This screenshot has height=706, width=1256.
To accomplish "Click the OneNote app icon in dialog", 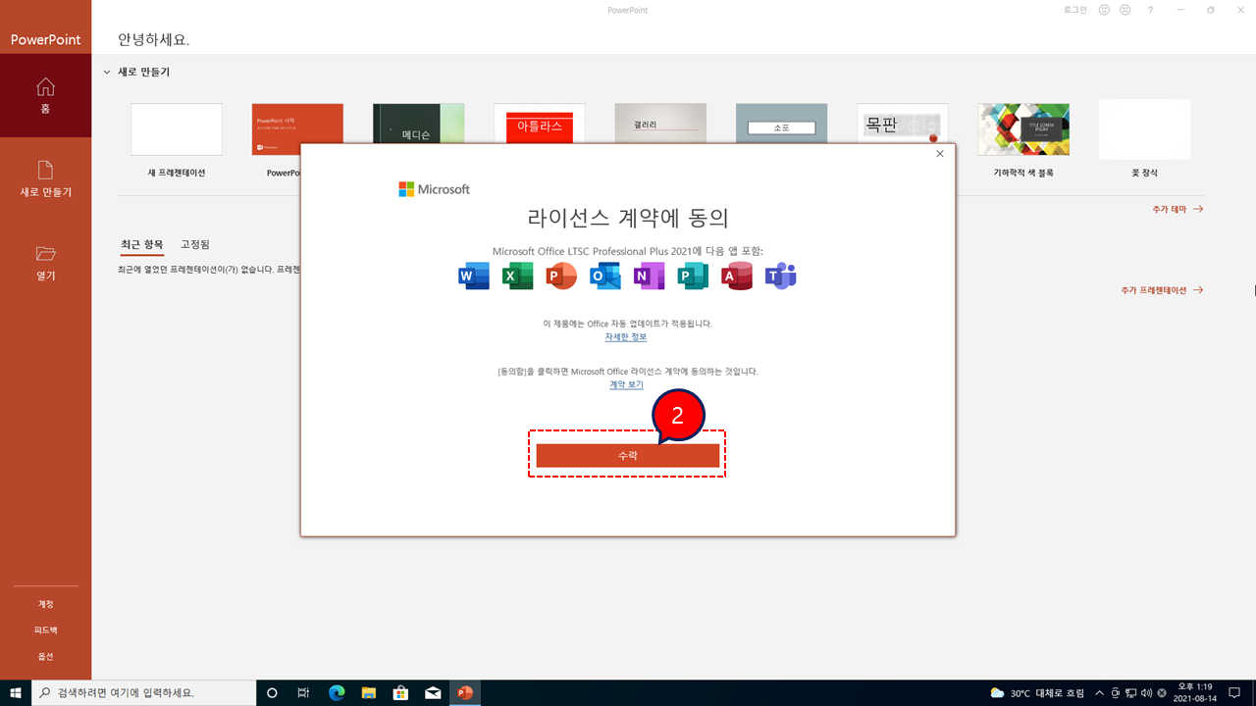I will click(x=649, y=277).
